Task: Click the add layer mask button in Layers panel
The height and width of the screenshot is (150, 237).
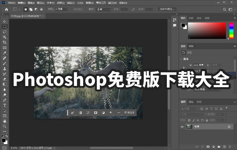Action: click(x=208, y=147)
